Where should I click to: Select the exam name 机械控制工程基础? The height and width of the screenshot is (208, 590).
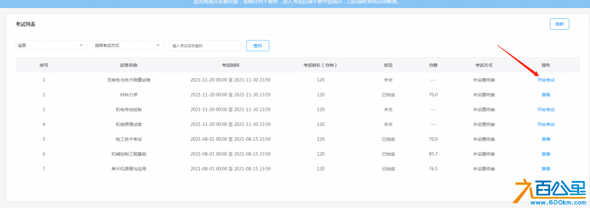[x=129, y=154]
